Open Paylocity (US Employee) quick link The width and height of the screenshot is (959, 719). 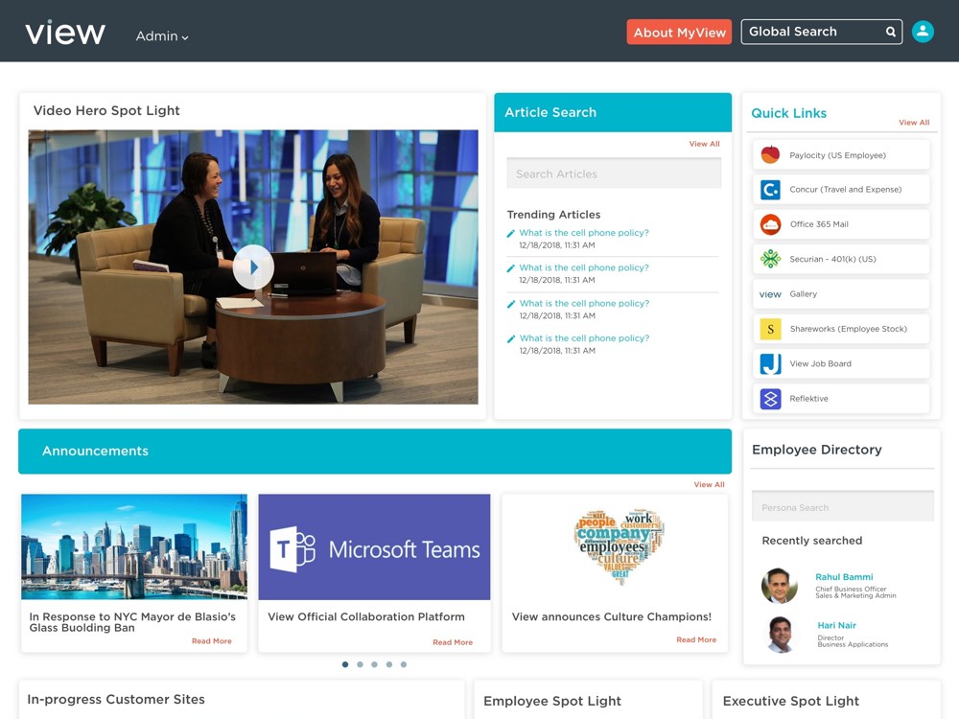pos(842,154)
